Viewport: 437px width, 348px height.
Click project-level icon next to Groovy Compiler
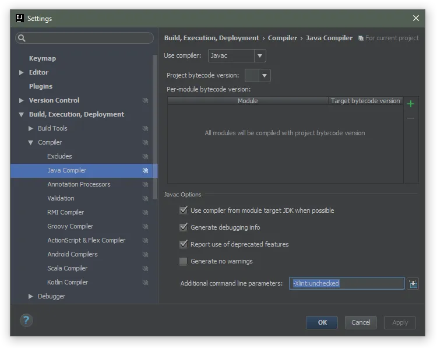(145, 226)
